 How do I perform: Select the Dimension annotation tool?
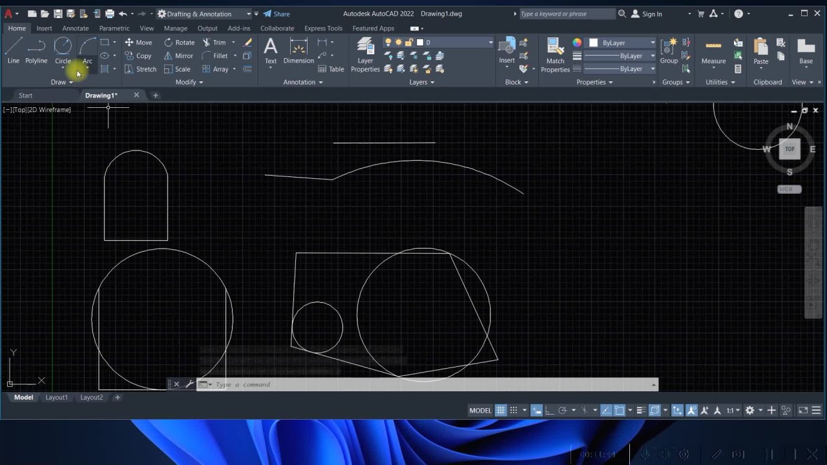point(298,51)
